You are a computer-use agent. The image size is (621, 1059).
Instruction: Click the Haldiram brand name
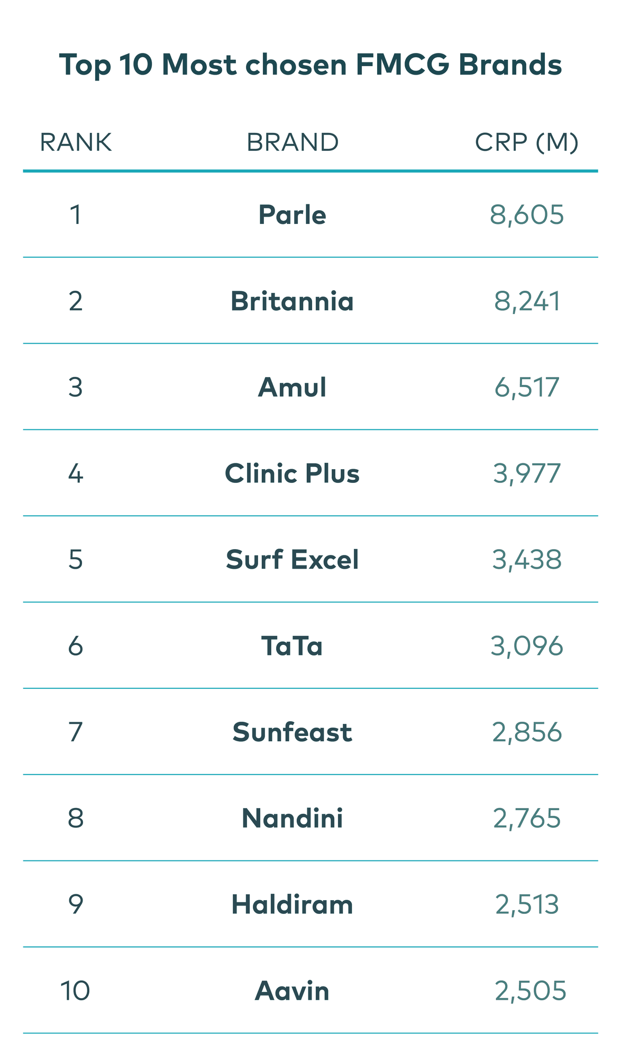pyautogui.click(x=293, y=904)
